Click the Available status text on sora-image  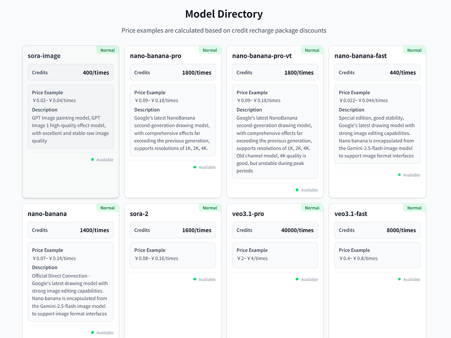105,160
